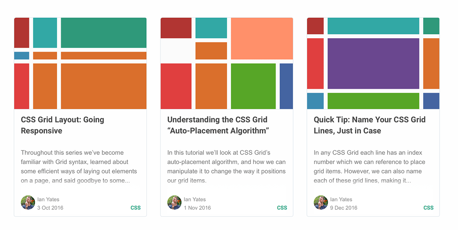Click the CSS category tag on the first card
The height and width of the screenshot is (230, 458).
[x=135, y=207]
